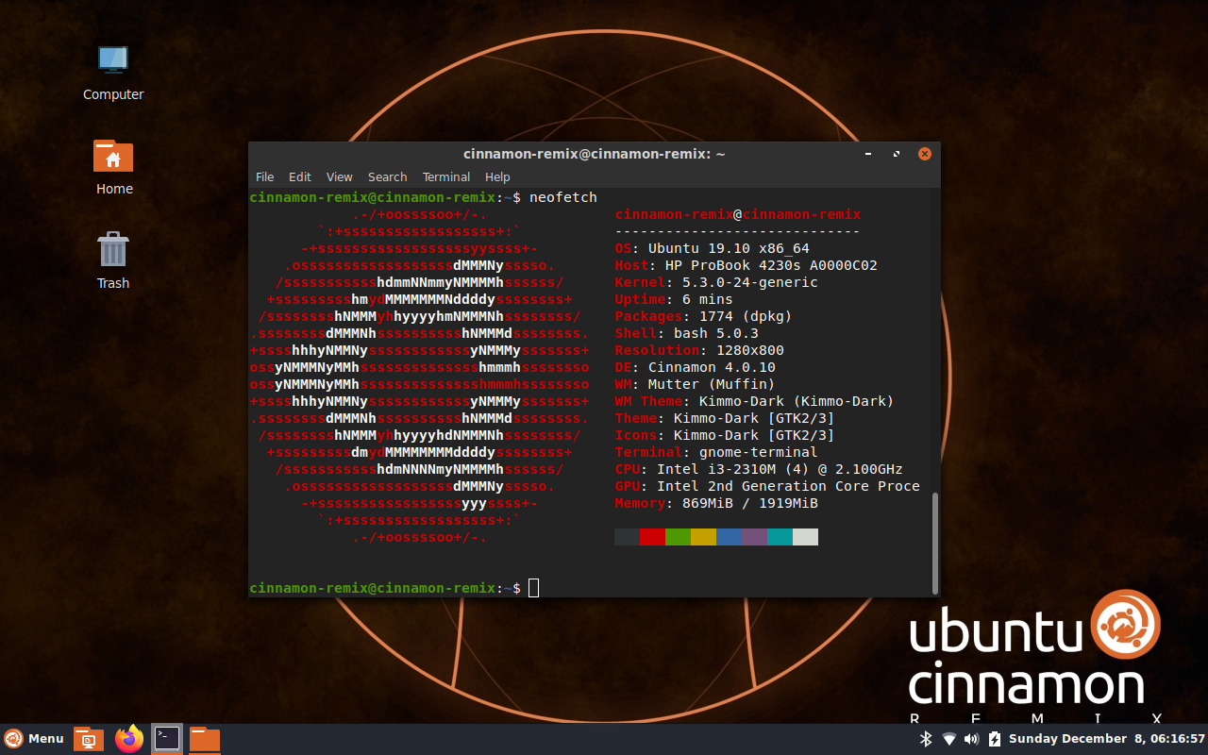Toggle Bluetooth from the system tray
The height and width of the screenshot is (755, 1208).
925,739
